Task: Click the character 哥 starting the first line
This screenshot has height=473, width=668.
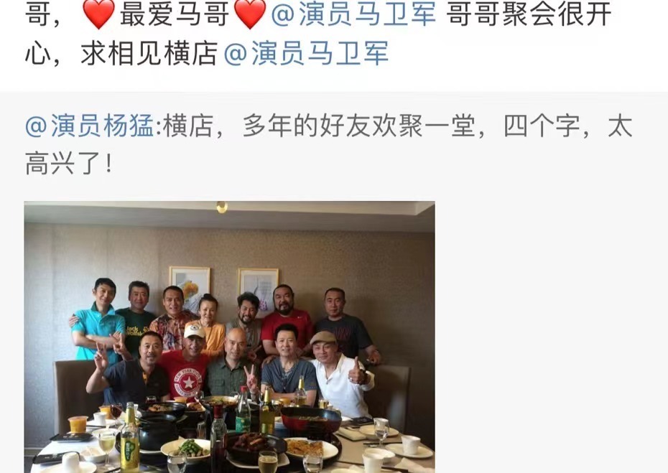Action: pyautogui.click(x=38, y=14)
